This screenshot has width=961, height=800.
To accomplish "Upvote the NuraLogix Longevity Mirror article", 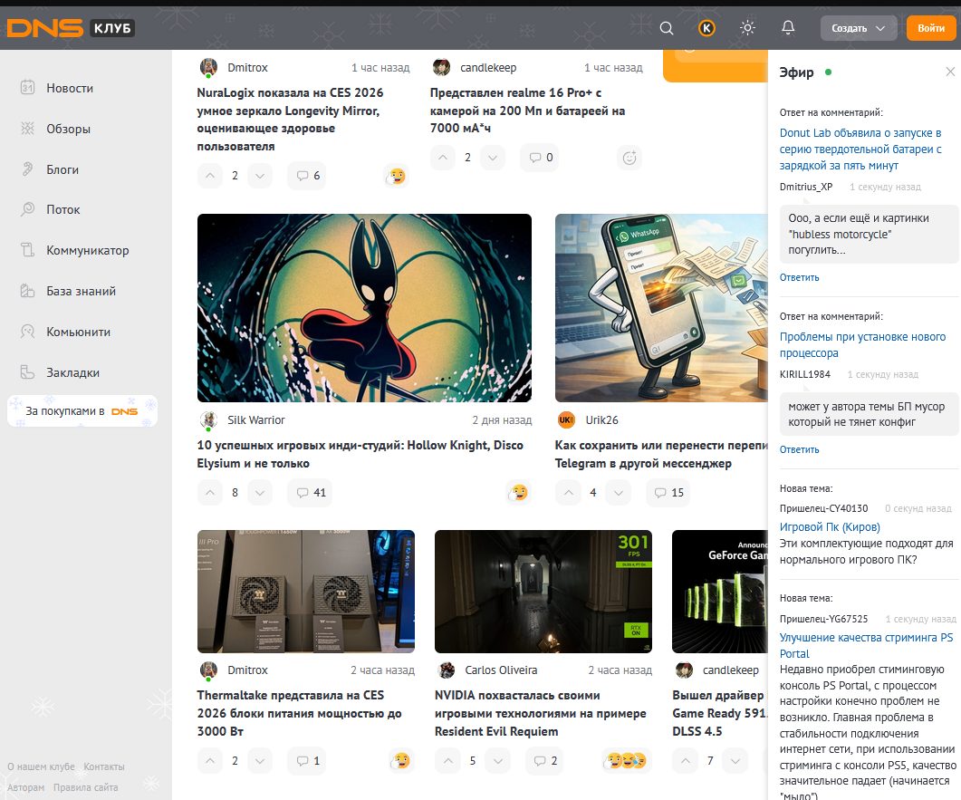I will click(x=209, y=175).
